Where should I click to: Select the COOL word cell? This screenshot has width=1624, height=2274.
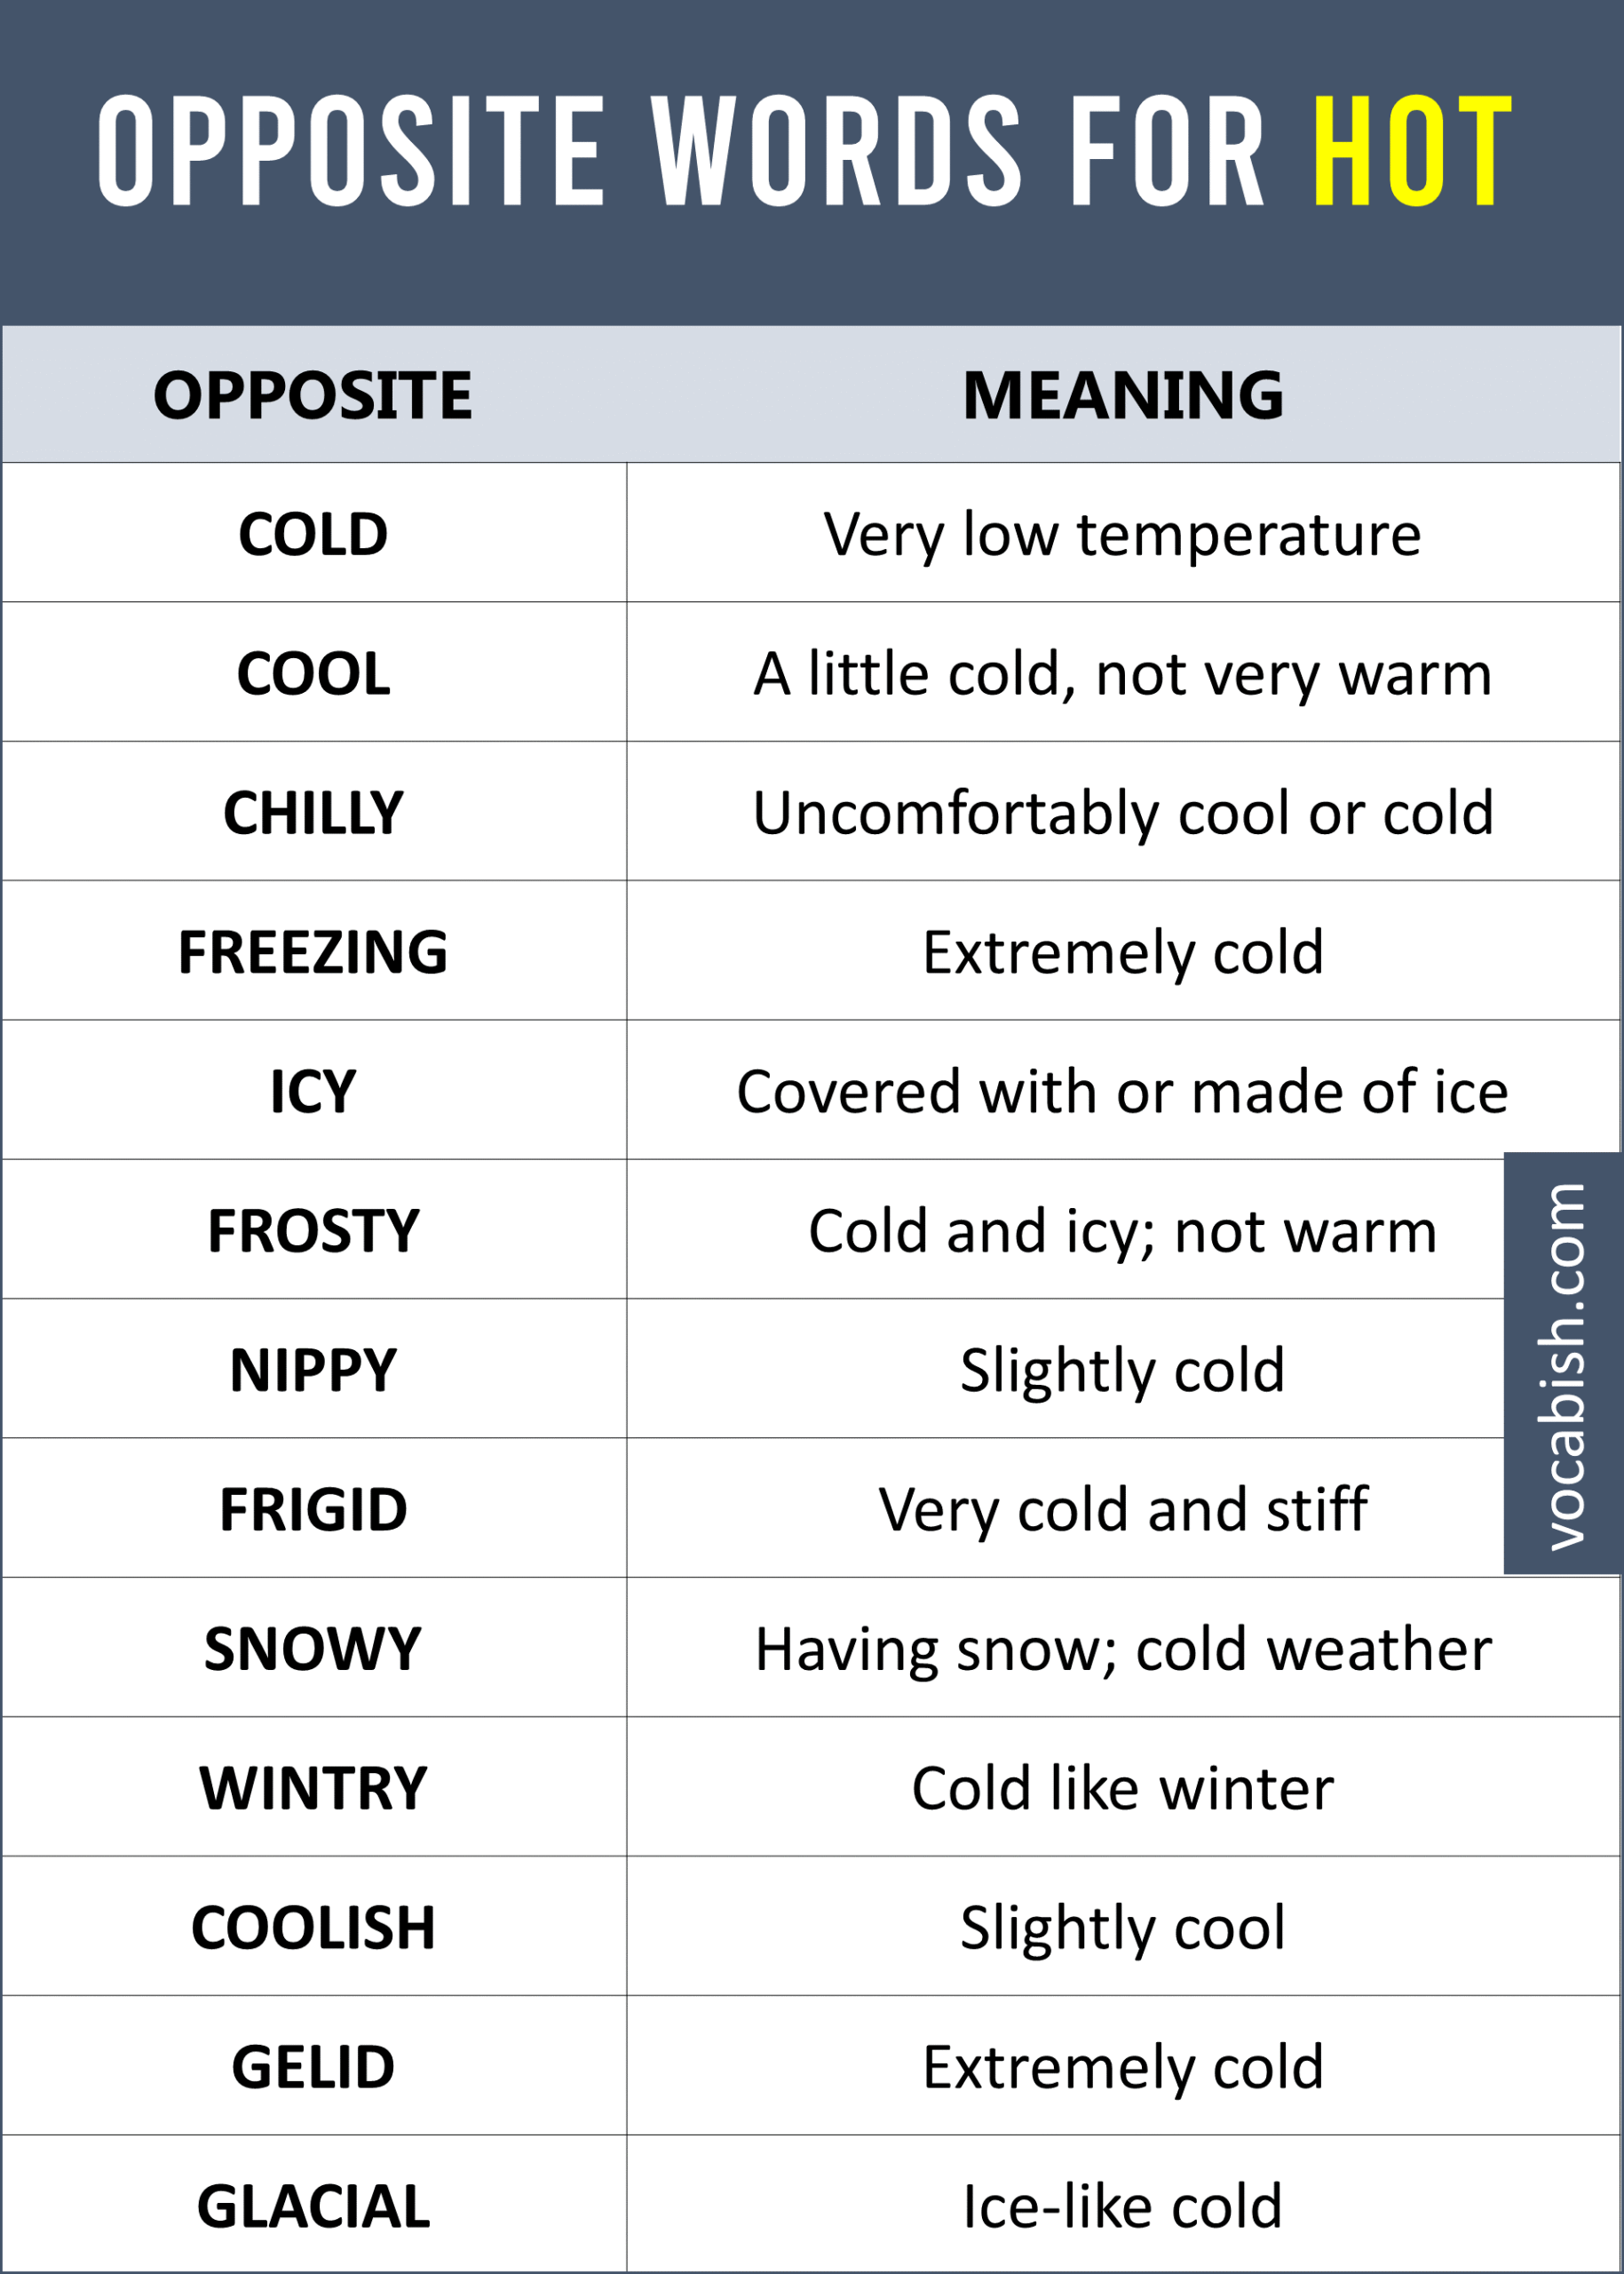pyautogui.click(x=313, y=672)
